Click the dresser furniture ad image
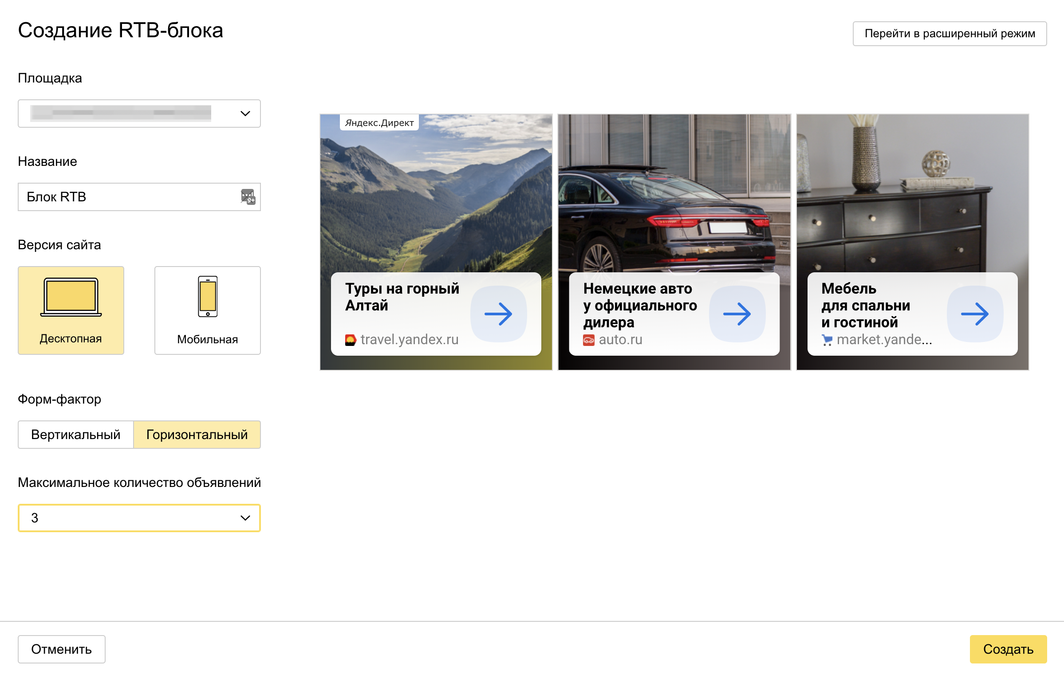1064x675 pixels. pyautogui.click(x=913, y=193)
